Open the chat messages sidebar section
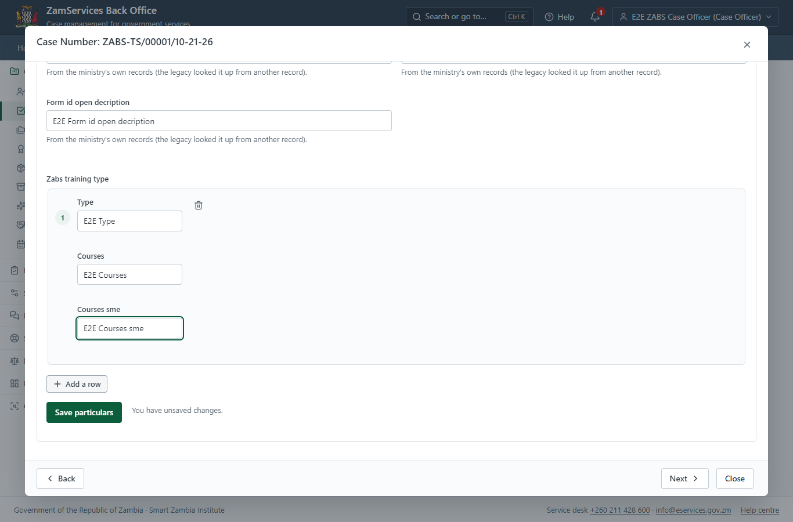Viewport: 793px width, 522px height. pos(15,316)
